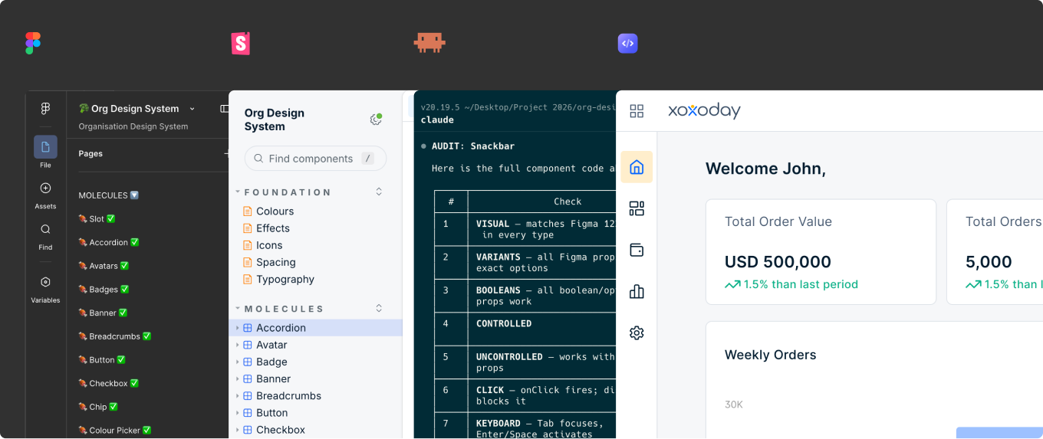The height and width of the screenshot is (439, 1043).
Task: Collapse the FOUNDATION section in Storybook
Action: point(239,192)
